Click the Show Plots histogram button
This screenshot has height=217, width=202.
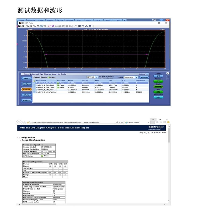(x=158, y=97)
